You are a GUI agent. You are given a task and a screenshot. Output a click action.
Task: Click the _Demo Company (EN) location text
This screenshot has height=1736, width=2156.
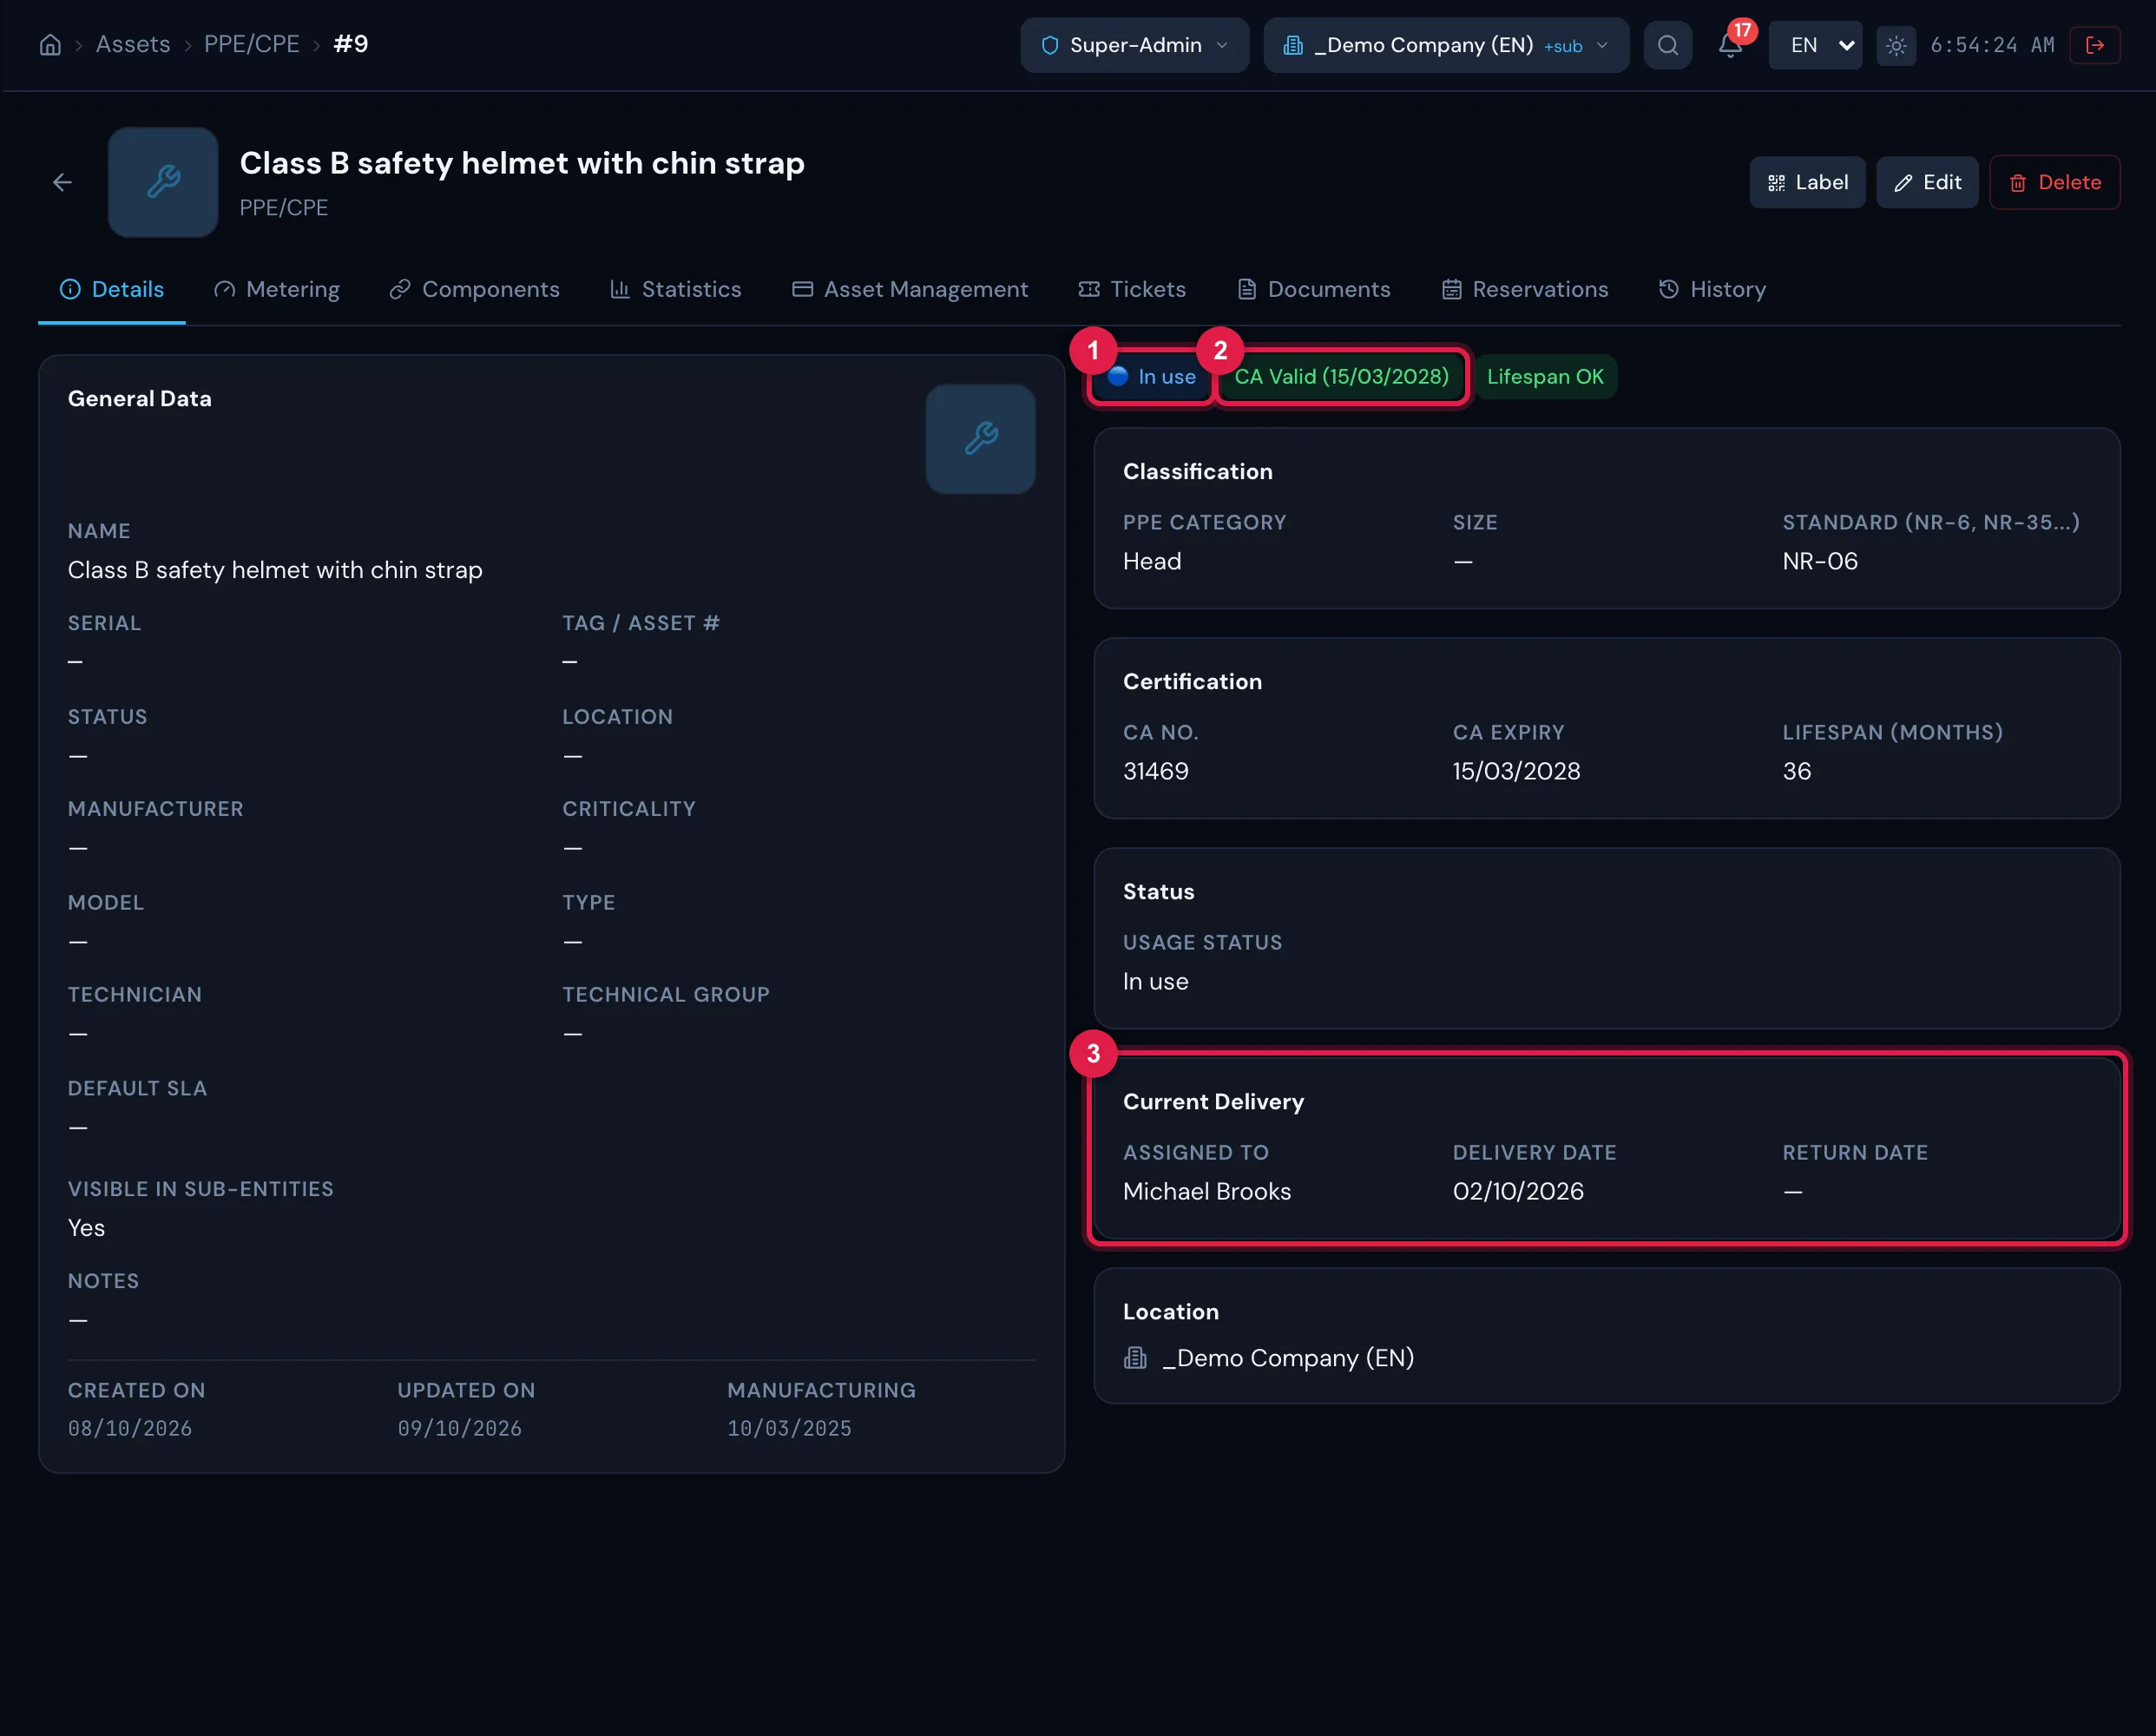(1288, 1358)
